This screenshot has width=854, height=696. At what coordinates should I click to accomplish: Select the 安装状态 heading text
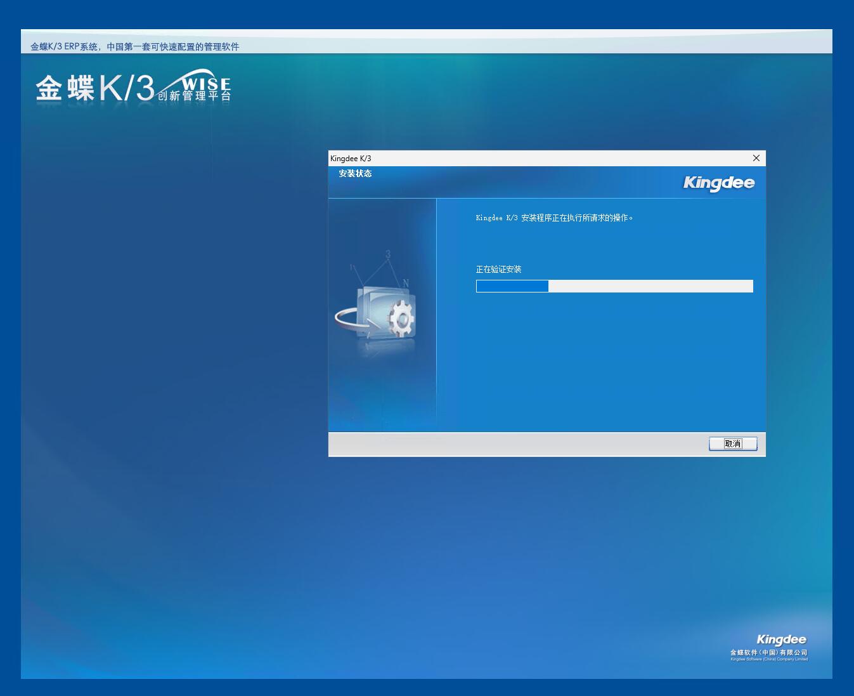click(x=355, y=173)
